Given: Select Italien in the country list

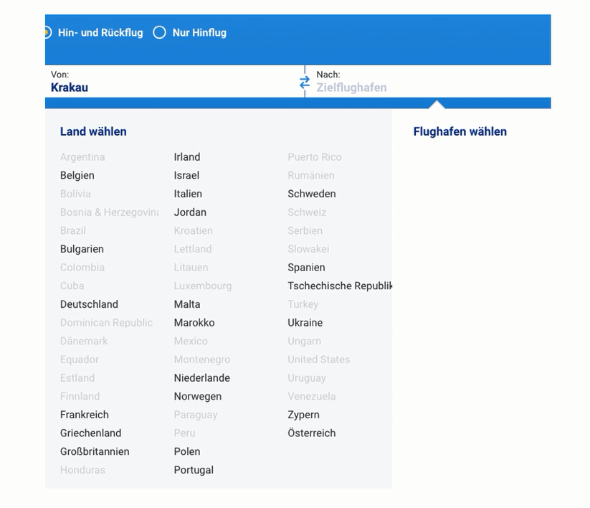Looking at the screenshot, I should (188, 194).
